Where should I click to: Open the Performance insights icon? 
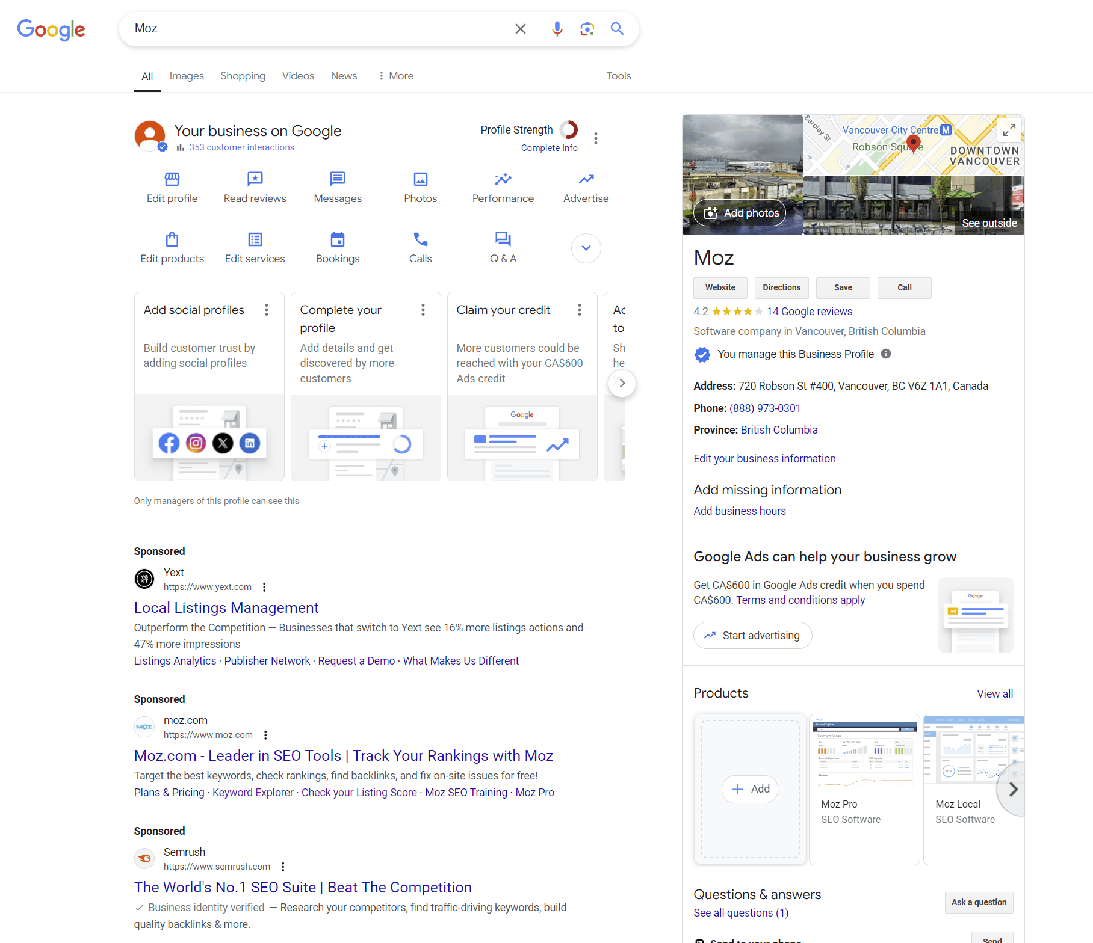503,179
